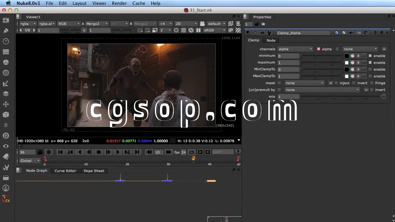Click the minimum black color swatch
This screenshot has width=395, height=222.
pyautogui.click(x=347, y=56)
